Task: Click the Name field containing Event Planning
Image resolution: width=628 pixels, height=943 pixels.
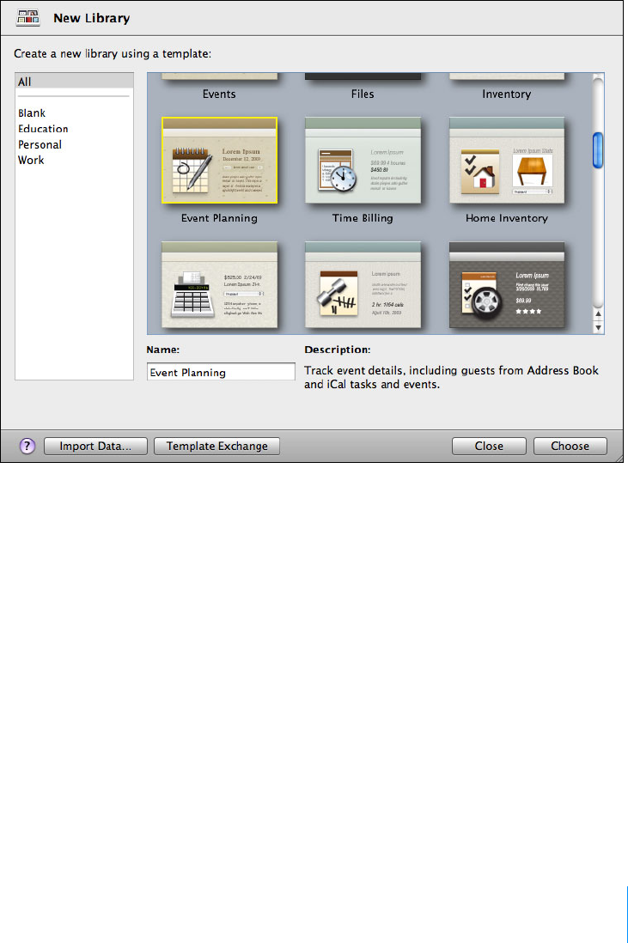Action: 221,372
